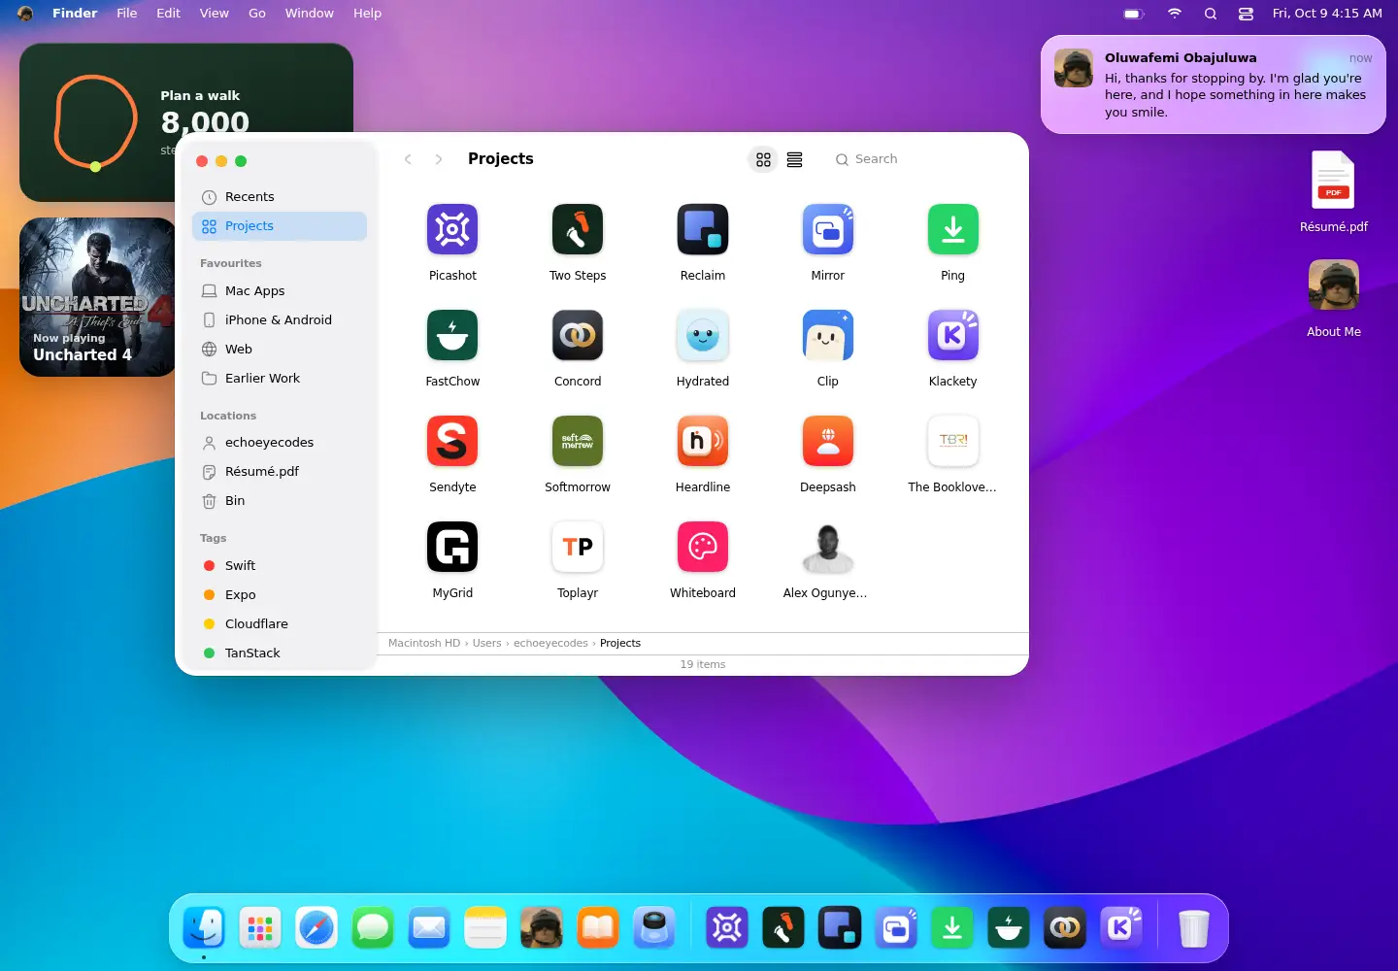The width and height of the screenshot is (1398, 971).
Task: Click Users in the path bar
Action: point(487,644)
